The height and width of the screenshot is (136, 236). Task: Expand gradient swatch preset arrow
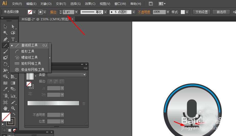36,76
